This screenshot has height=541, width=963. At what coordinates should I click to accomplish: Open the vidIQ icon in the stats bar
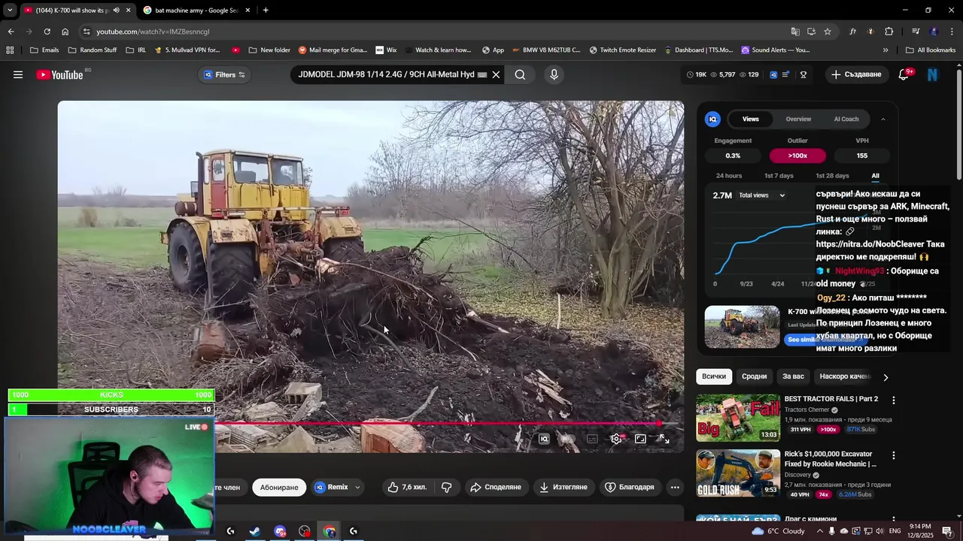click(x=773, y=74)
